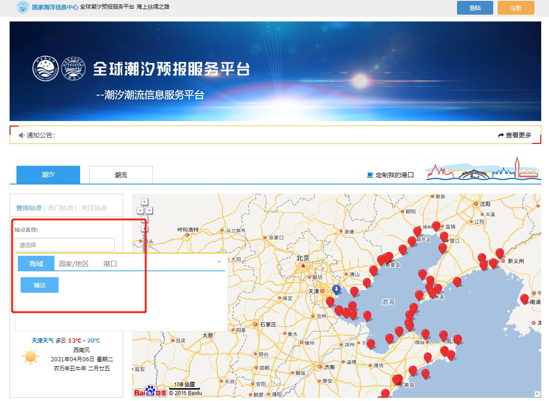Screen dimensions: 549x401
Task: Click the 太原 city label on map
Action: click(x=207, y=335)
